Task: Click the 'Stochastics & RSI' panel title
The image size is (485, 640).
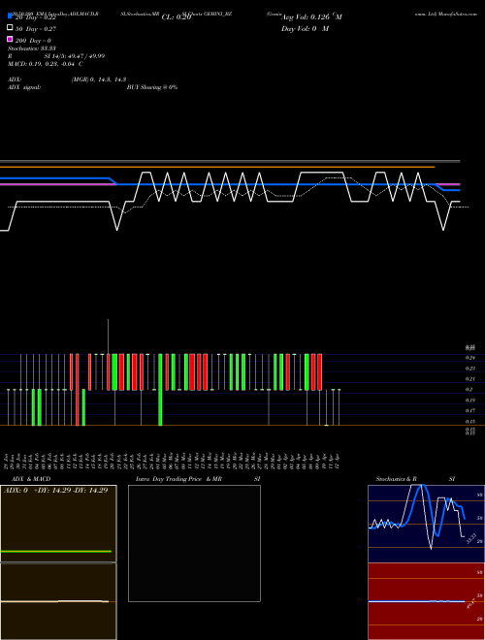Action: click(415, 479)
